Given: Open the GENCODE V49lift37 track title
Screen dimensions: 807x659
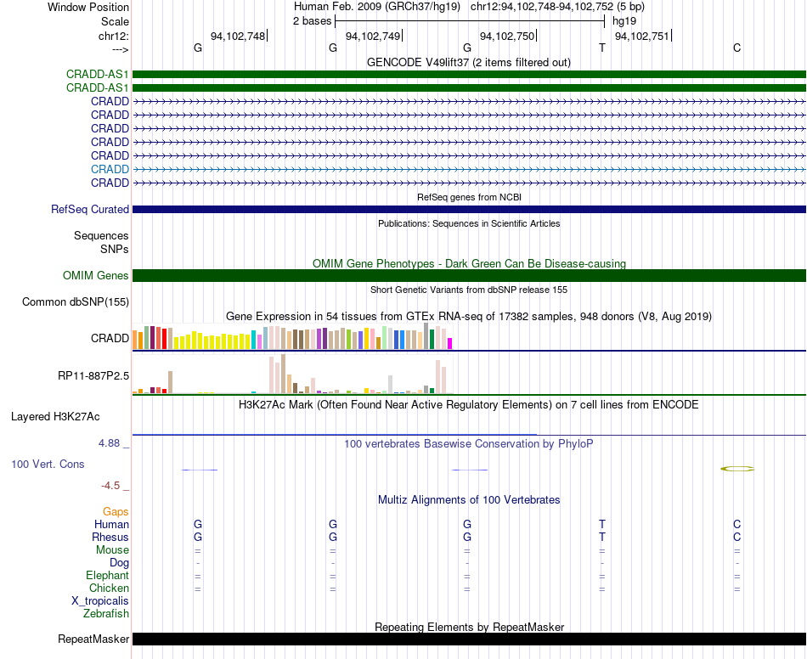Looking at the screenshot, I should (469, 62).
